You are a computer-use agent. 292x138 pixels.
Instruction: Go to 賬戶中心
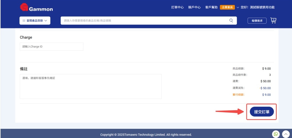point(194,7)
